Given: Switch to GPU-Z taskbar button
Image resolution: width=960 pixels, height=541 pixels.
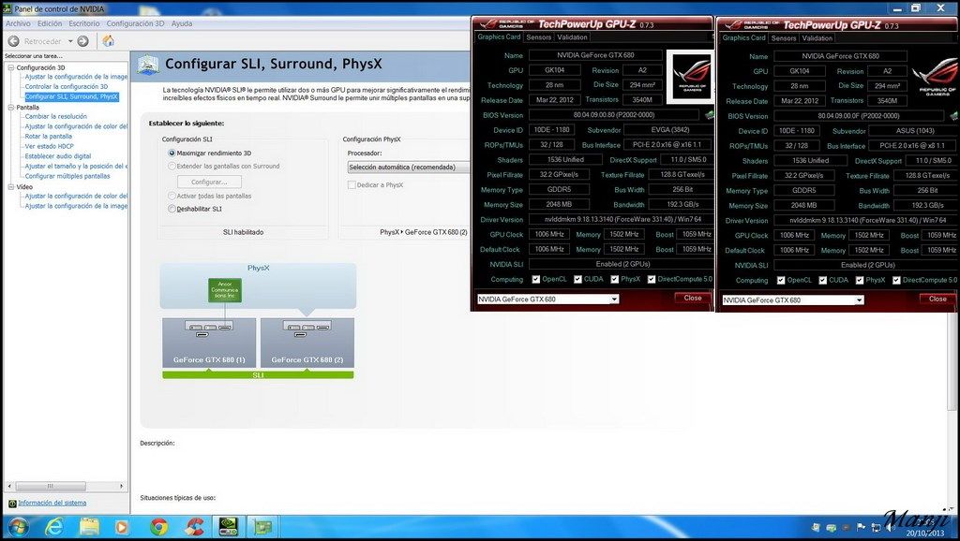Looking at the screenshot, I should click(x=262, y=527).
